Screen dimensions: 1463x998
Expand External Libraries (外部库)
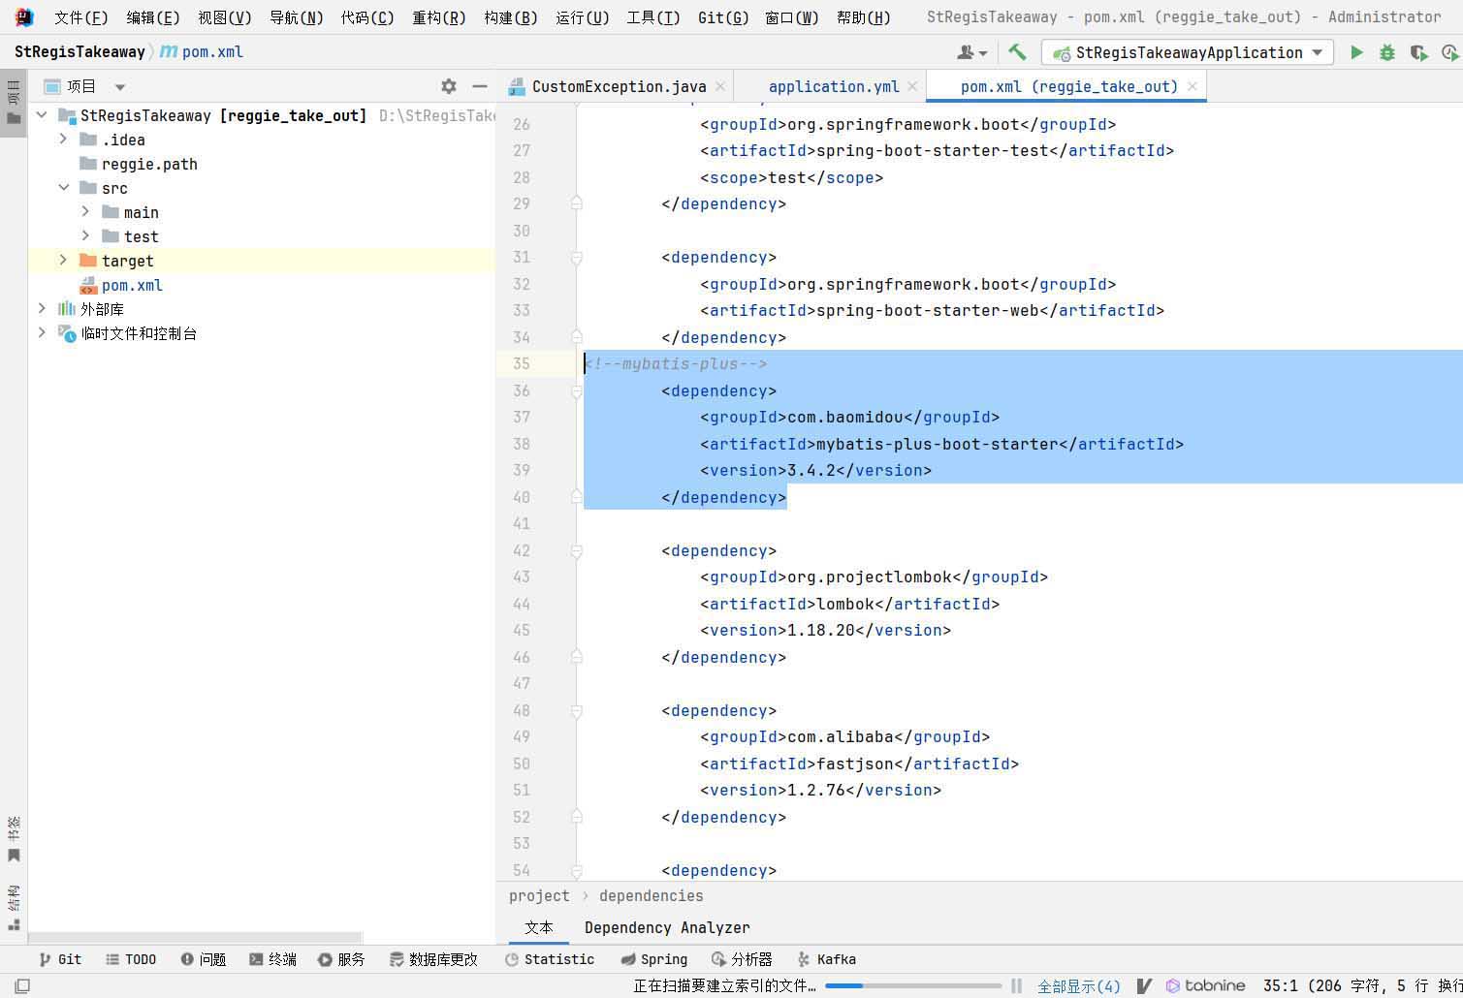[42, 309]
